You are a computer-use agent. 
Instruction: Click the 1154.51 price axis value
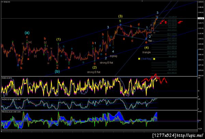pos(201,2)
